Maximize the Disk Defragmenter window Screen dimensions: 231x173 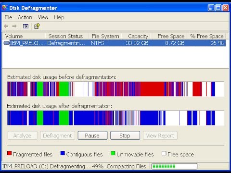tap(218, 8)
